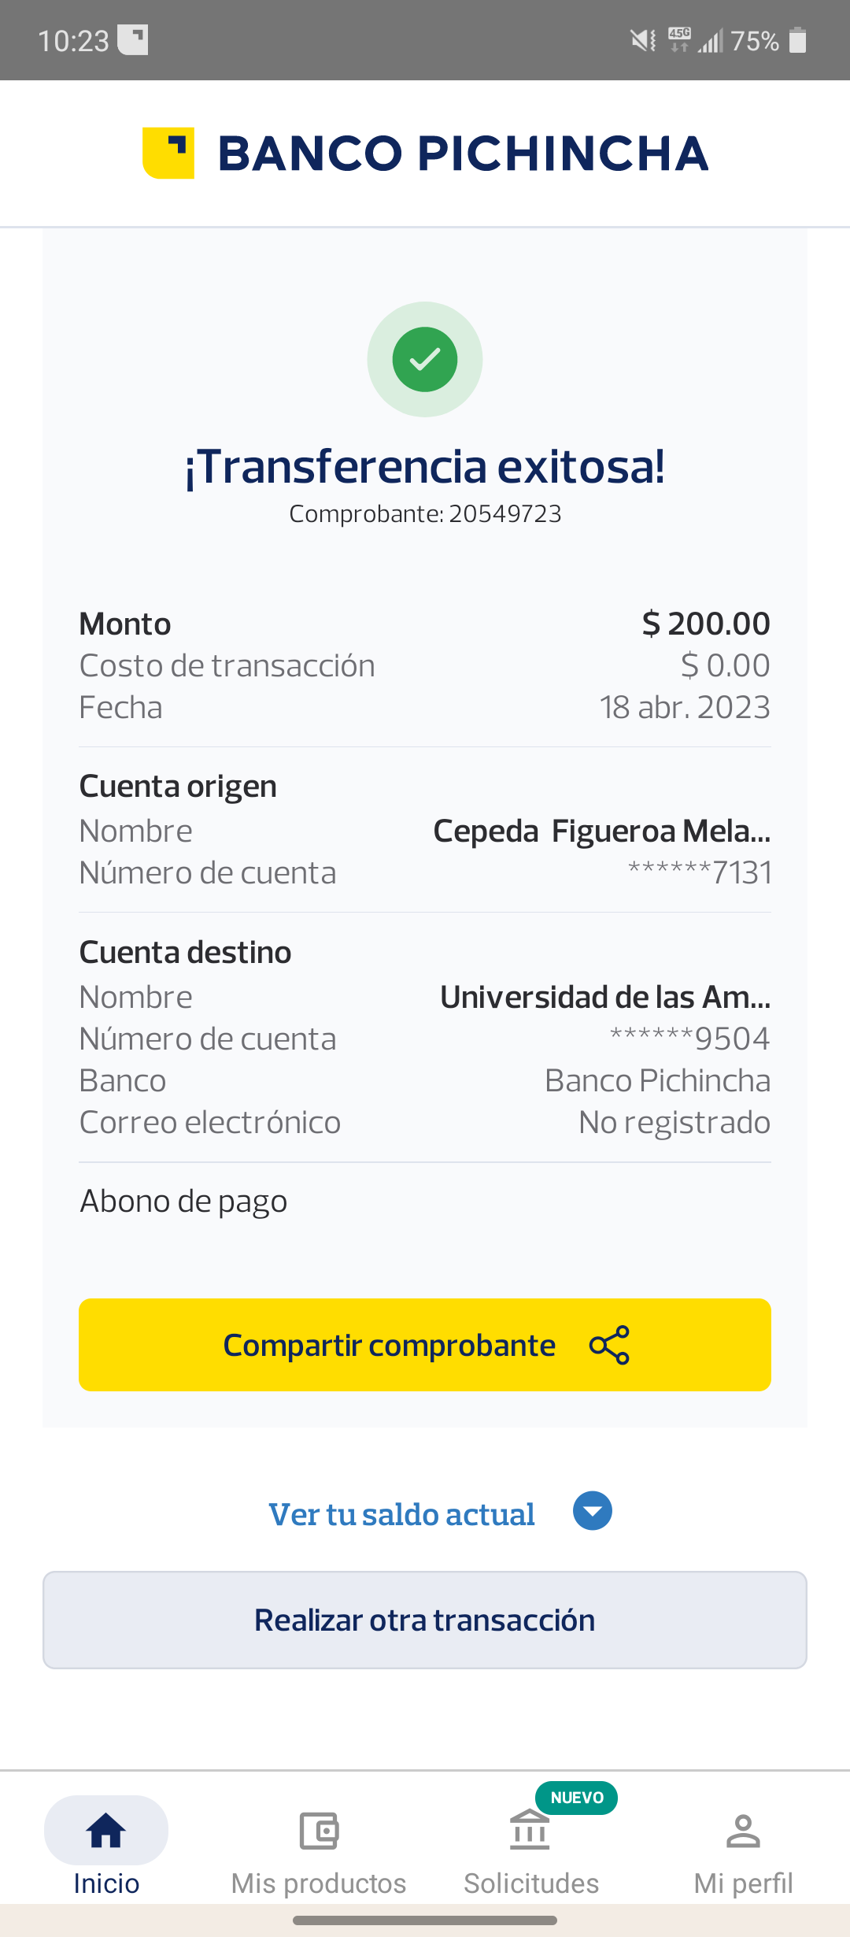The height and width of the screenshot is (1937, 850).
Task: Open the Mis productos wallet icon
Action: 319,1830
